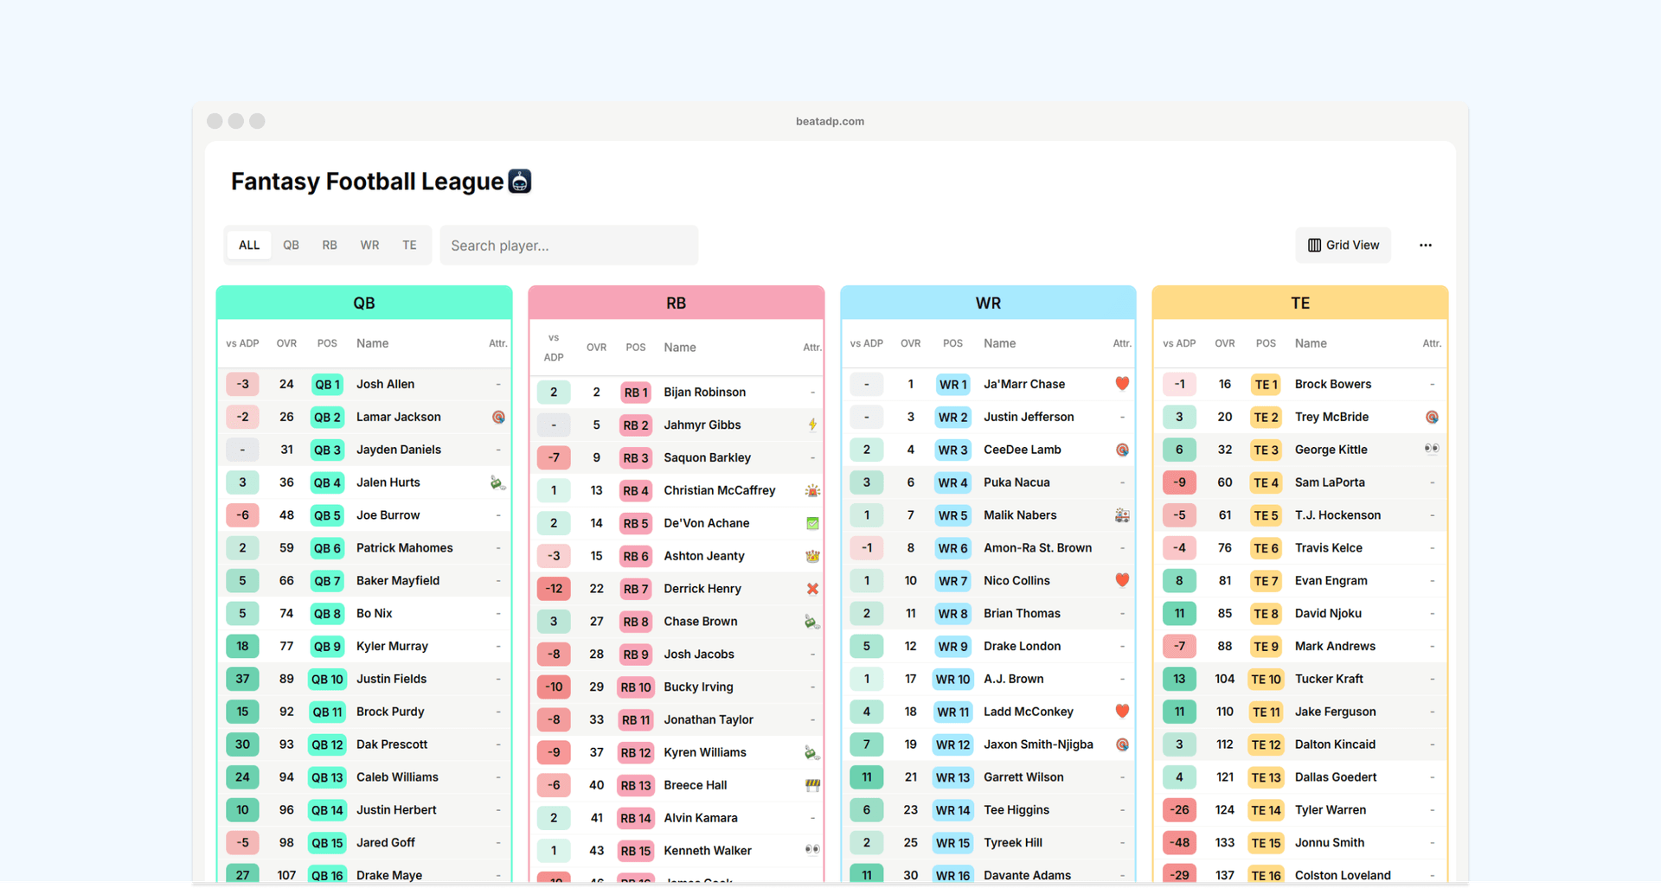Select player name Tyler Warren
The height and width of the screenshot is (888, 1661).
(x=1330, y=810)
